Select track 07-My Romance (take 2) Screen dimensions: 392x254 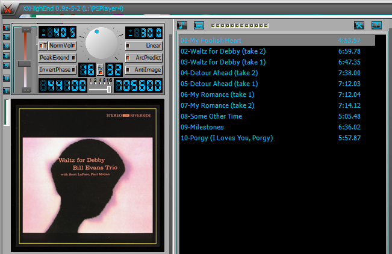pos(277,105)
